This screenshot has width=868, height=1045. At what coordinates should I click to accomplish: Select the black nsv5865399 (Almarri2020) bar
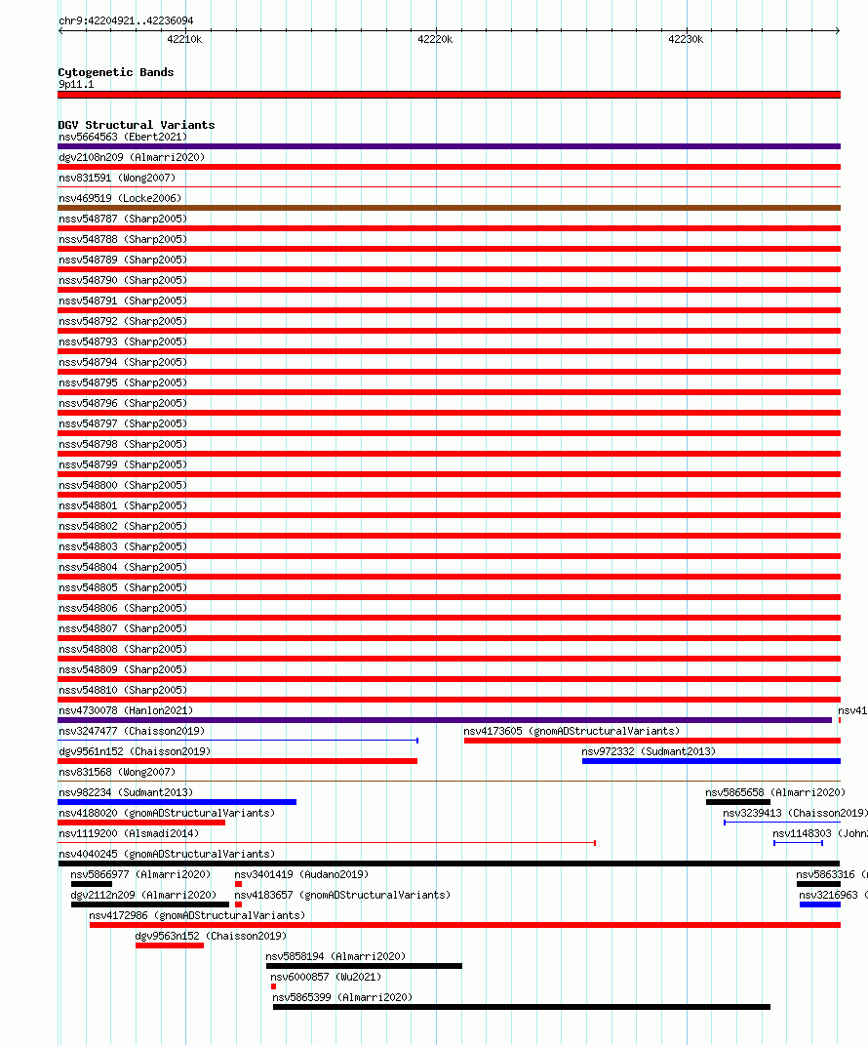[522, 1007]
